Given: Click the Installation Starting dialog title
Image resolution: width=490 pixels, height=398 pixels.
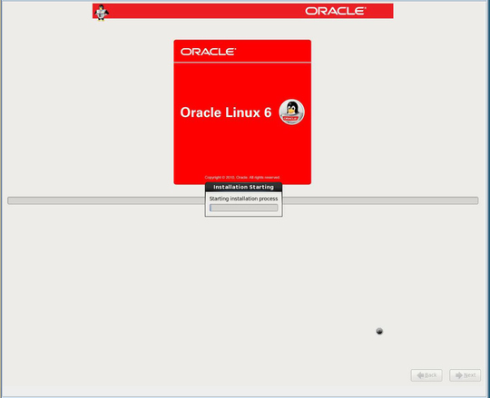Looking at the screenshot, I should (x=243, y=187).
